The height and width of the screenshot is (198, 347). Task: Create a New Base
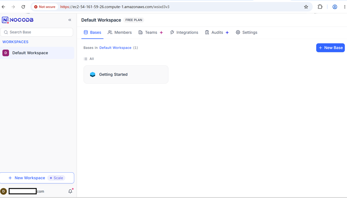coord(330,48)
